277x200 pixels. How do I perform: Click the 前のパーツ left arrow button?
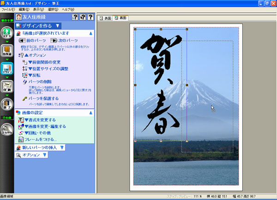(x=22, y=41)
